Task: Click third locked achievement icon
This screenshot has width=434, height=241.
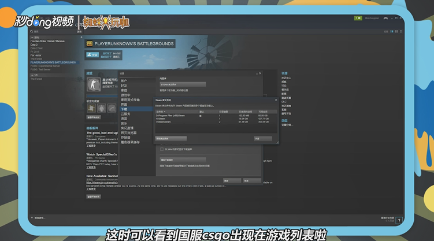Action: click(112, 108)
